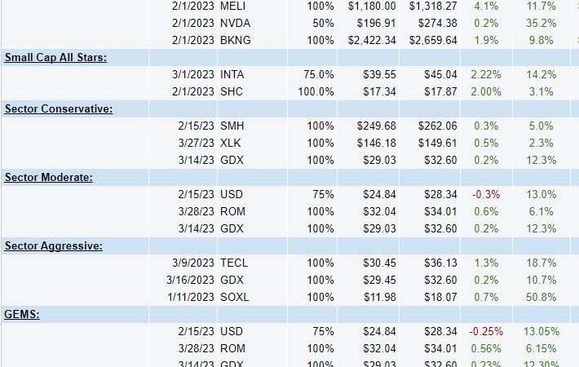Click the 50.8% gain cell
Image resolution: width=579 pixels, height=367 pixels.
pos(541,297)
